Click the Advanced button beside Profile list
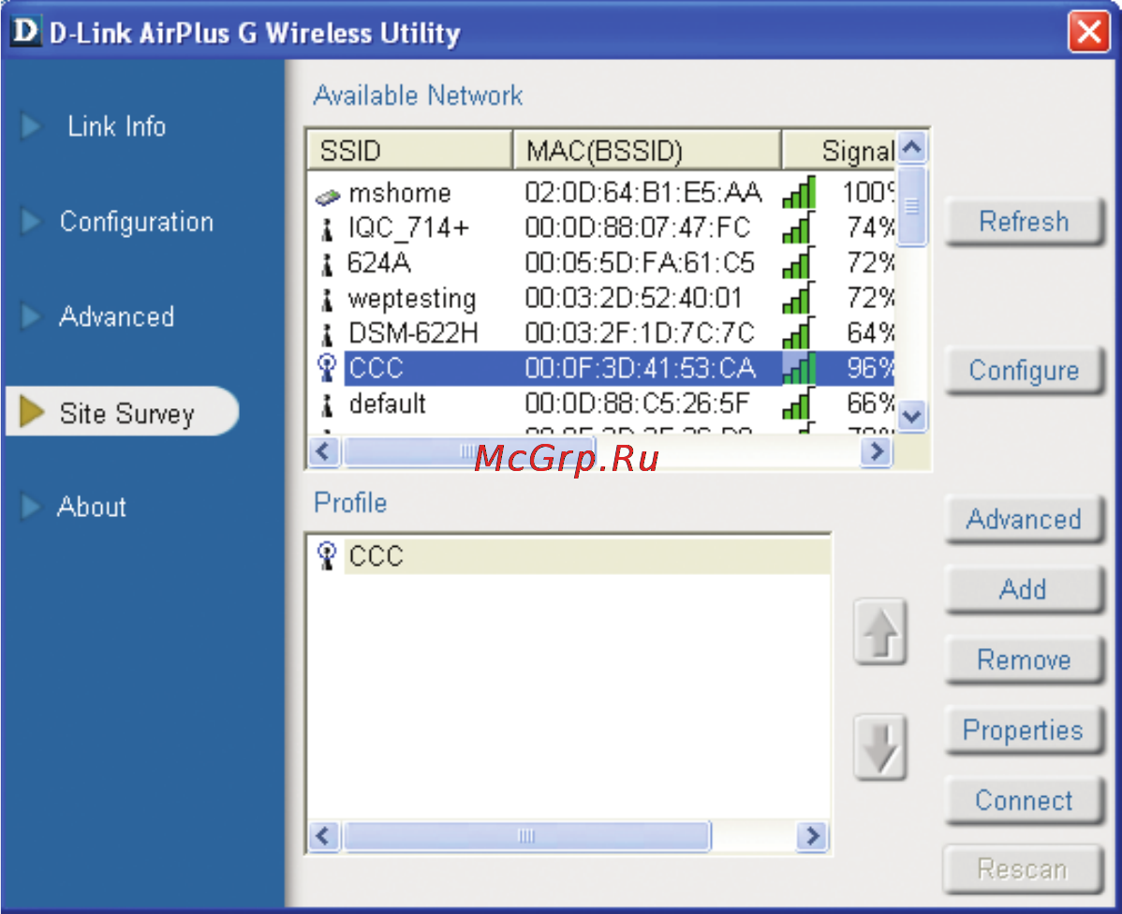This screenshot has width=1122, height=914. click(1024, 520)
